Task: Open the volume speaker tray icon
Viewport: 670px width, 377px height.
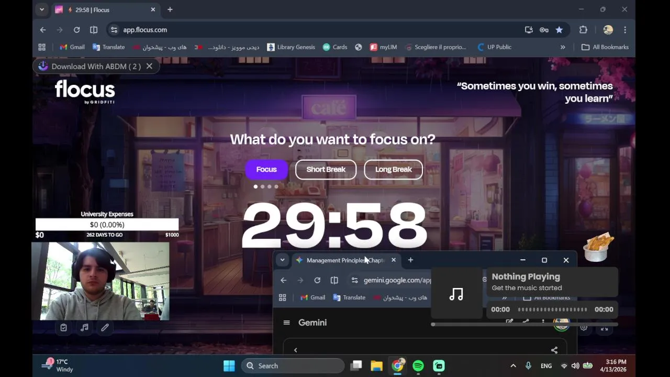Action: (575, 366)
